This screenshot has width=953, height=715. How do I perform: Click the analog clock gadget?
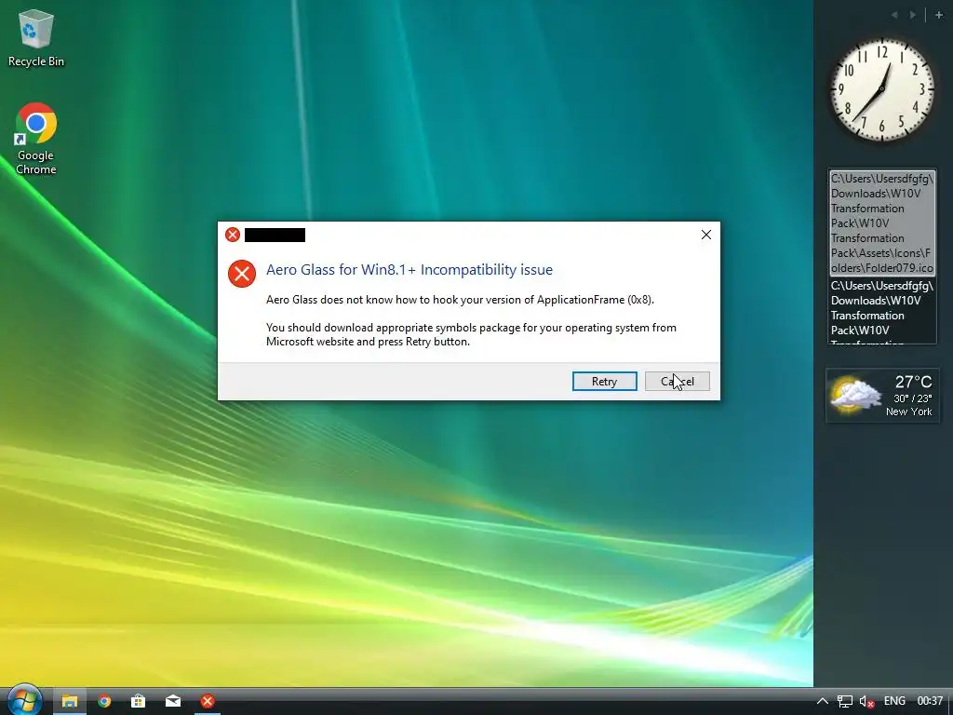click(x=882, y=90)
